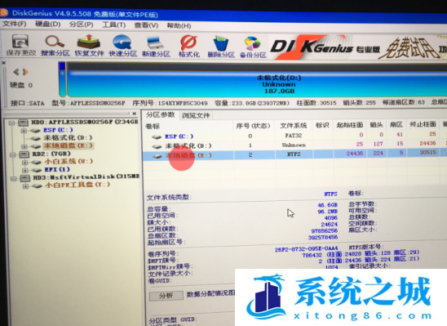Switch to the 浏览文件 tab
Screen dimensions: 447x326
(196, 115)
